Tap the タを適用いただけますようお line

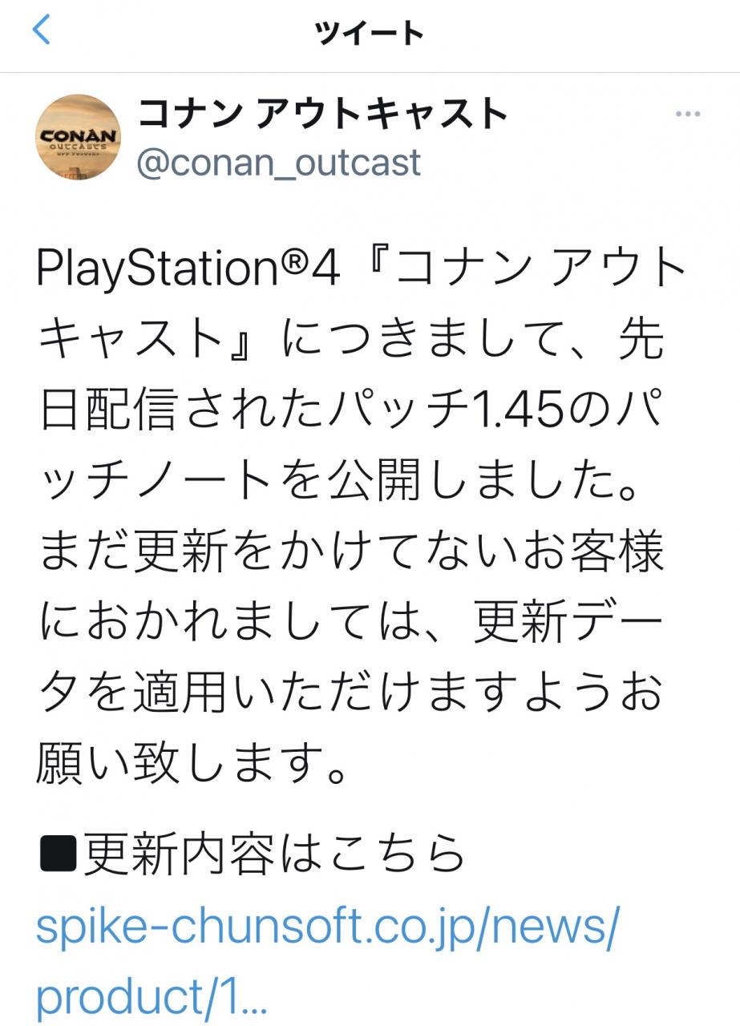pos(350,693)
